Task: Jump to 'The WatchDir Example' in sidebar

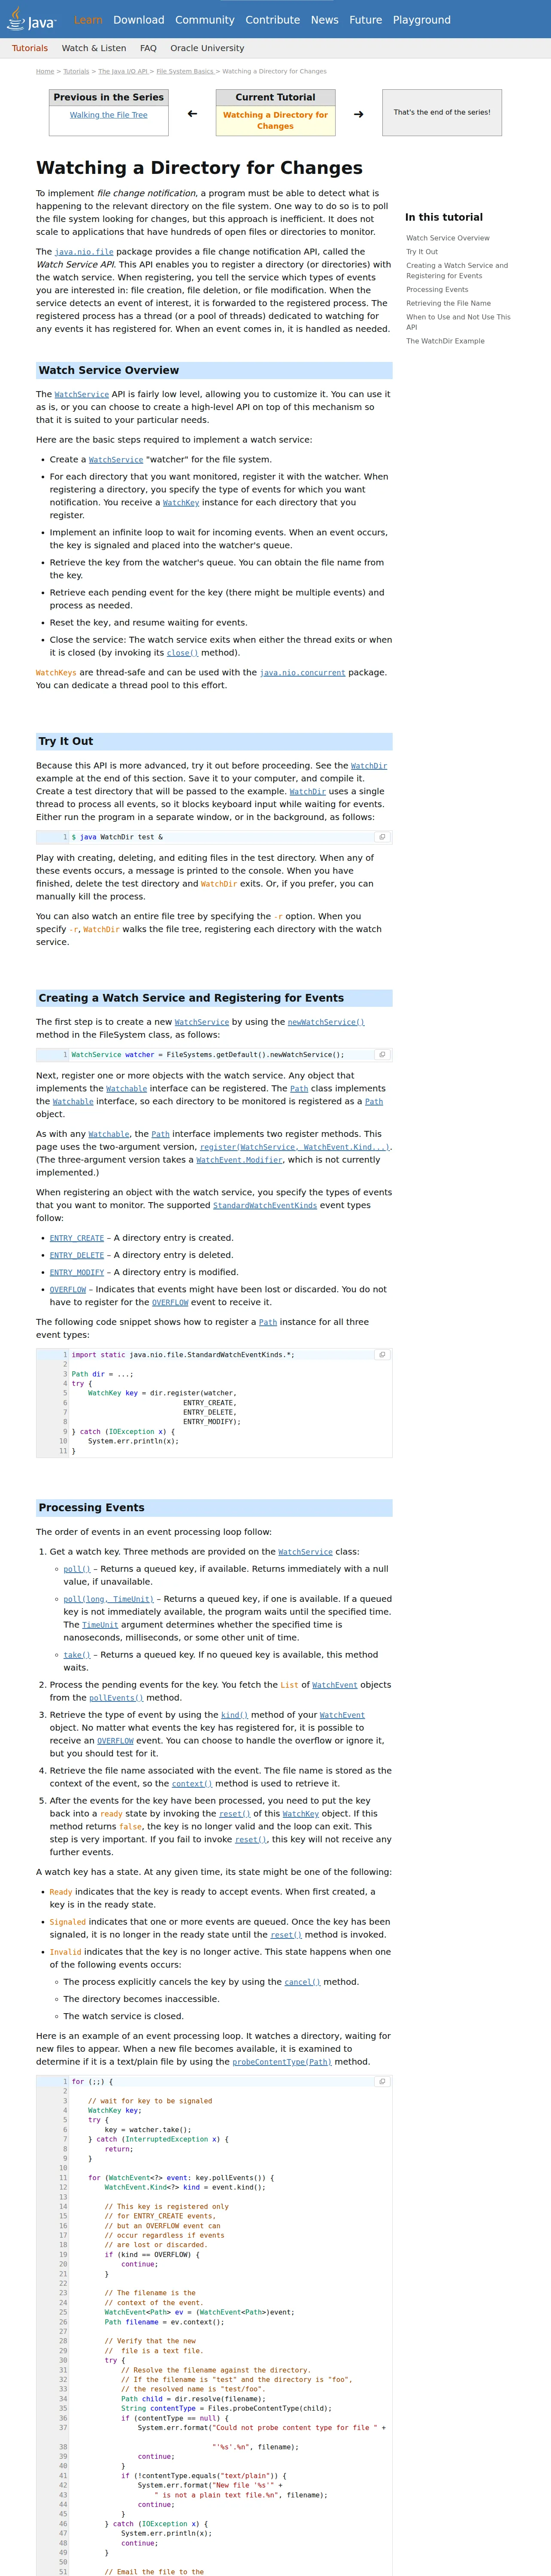Action: coord(445,341)
